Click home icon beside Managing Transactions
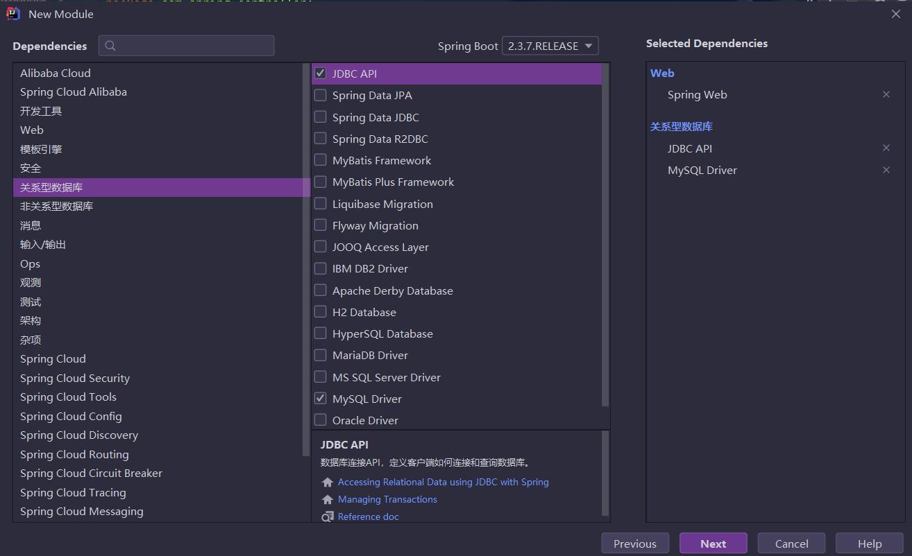This screenshot has height=556, width=912. pos(328,499)
